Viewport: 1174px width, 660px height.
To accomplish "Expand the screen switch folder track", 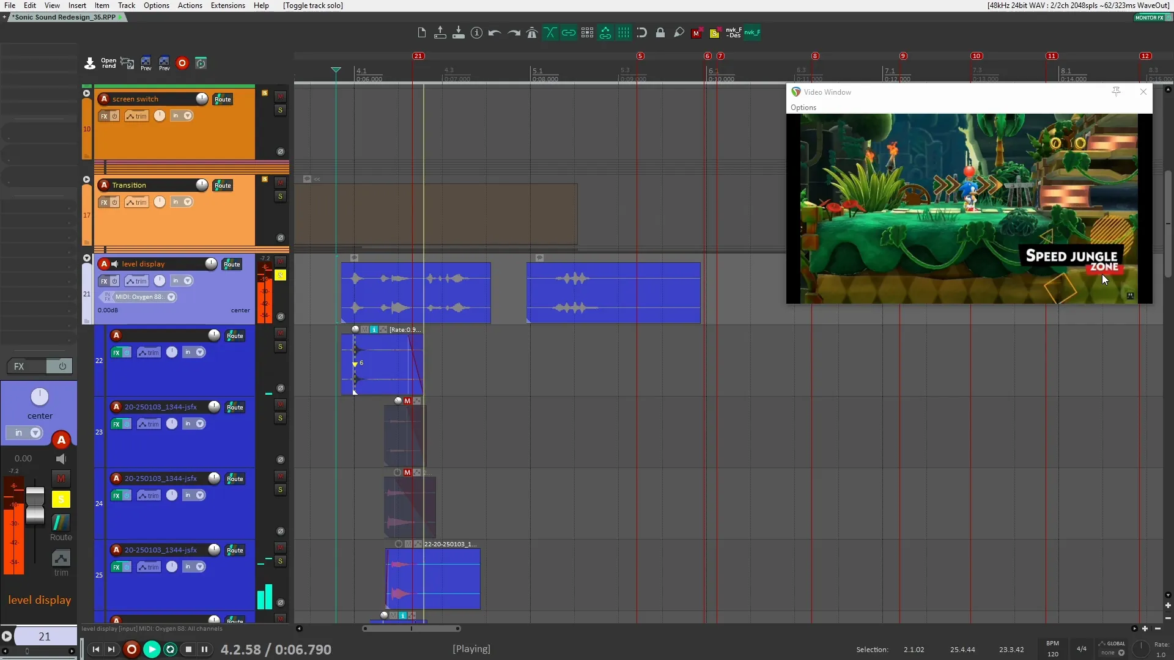I will pyautogui.click(x=86, y=94).
